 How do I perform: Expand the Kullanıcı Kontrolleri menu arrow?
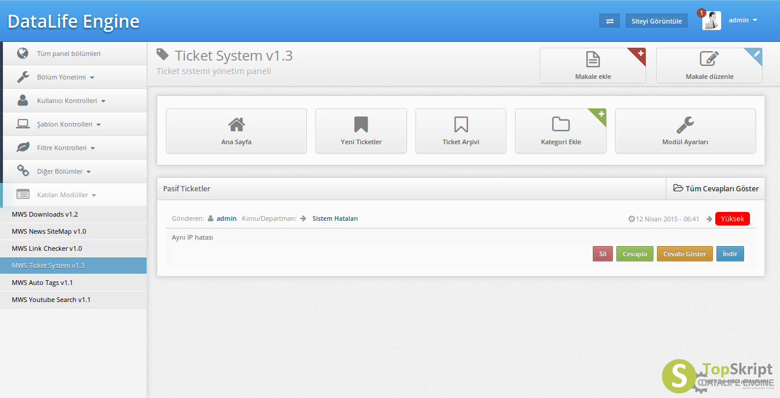(x=103, y=101)
